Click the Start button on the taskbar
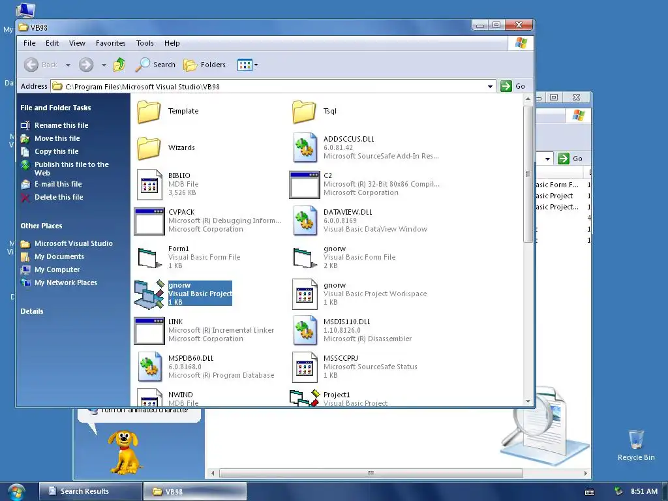668x501 pixels. (16, 492)
